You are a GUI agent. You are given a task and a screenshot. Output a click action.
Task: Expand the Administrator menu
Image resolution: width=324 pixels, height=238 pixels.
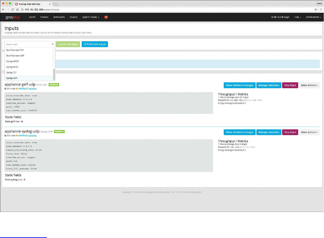click(313, 17)
